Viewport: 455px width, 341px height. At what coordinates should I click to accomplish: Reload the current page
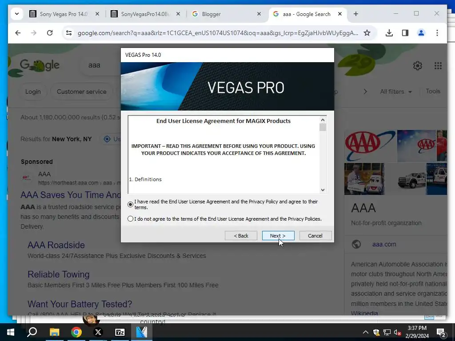(x=50, y=33)
